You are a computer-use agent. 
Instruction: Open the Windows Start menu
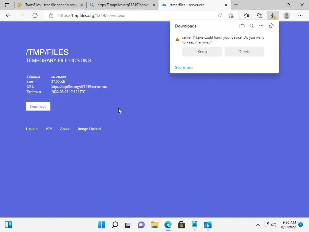[x=101, y=225]
